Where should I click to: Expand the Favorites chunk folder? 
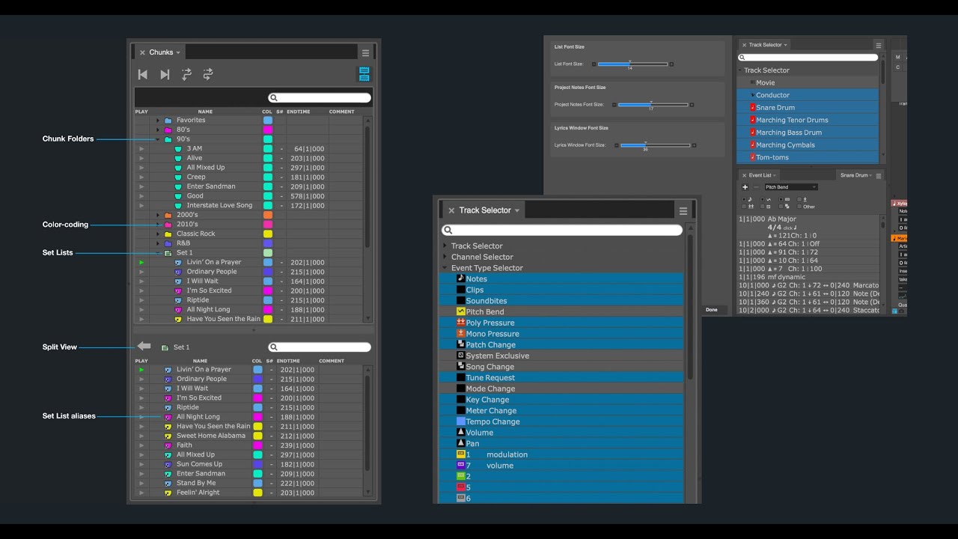pos(158,121)
